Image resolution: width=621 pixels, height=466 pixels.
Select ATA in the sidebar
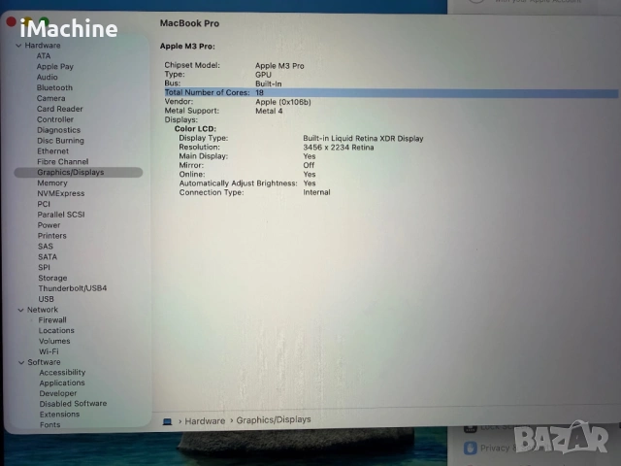point(44,56)
